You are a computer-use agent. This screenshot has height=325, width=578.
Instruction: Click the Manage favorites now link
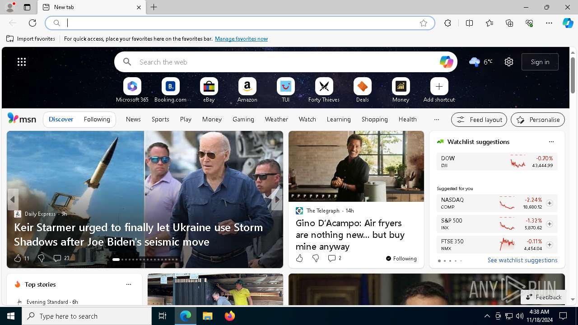(x=241, y=39)
